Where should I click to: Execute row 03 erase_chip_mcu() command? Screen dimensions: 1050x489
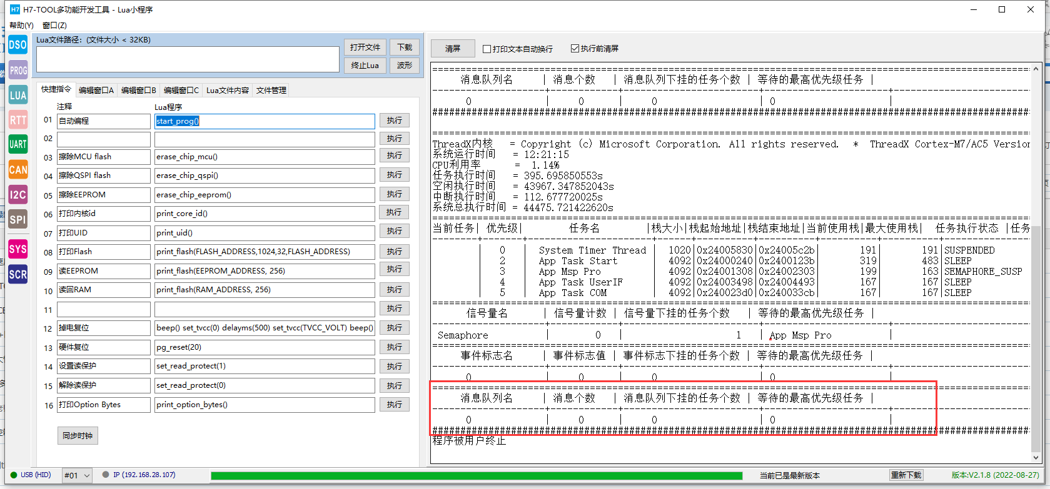(394, 156)
